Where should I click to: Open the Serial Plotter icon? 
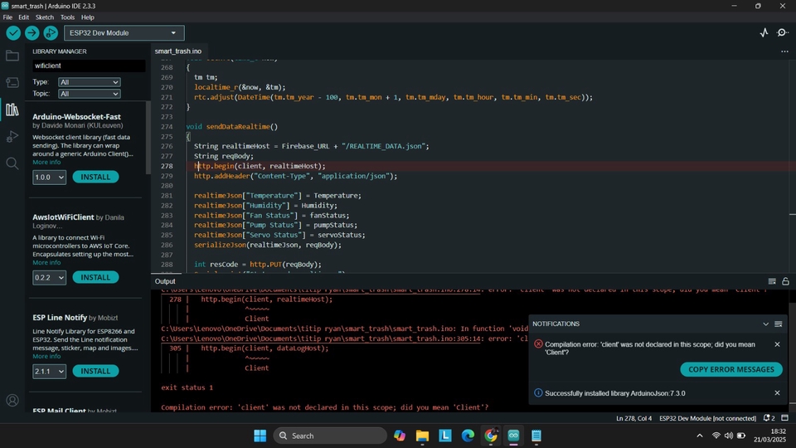[x=764, y=33]
